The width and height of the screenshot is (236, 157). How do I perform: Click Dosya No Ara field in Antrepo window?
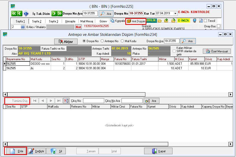171,41
